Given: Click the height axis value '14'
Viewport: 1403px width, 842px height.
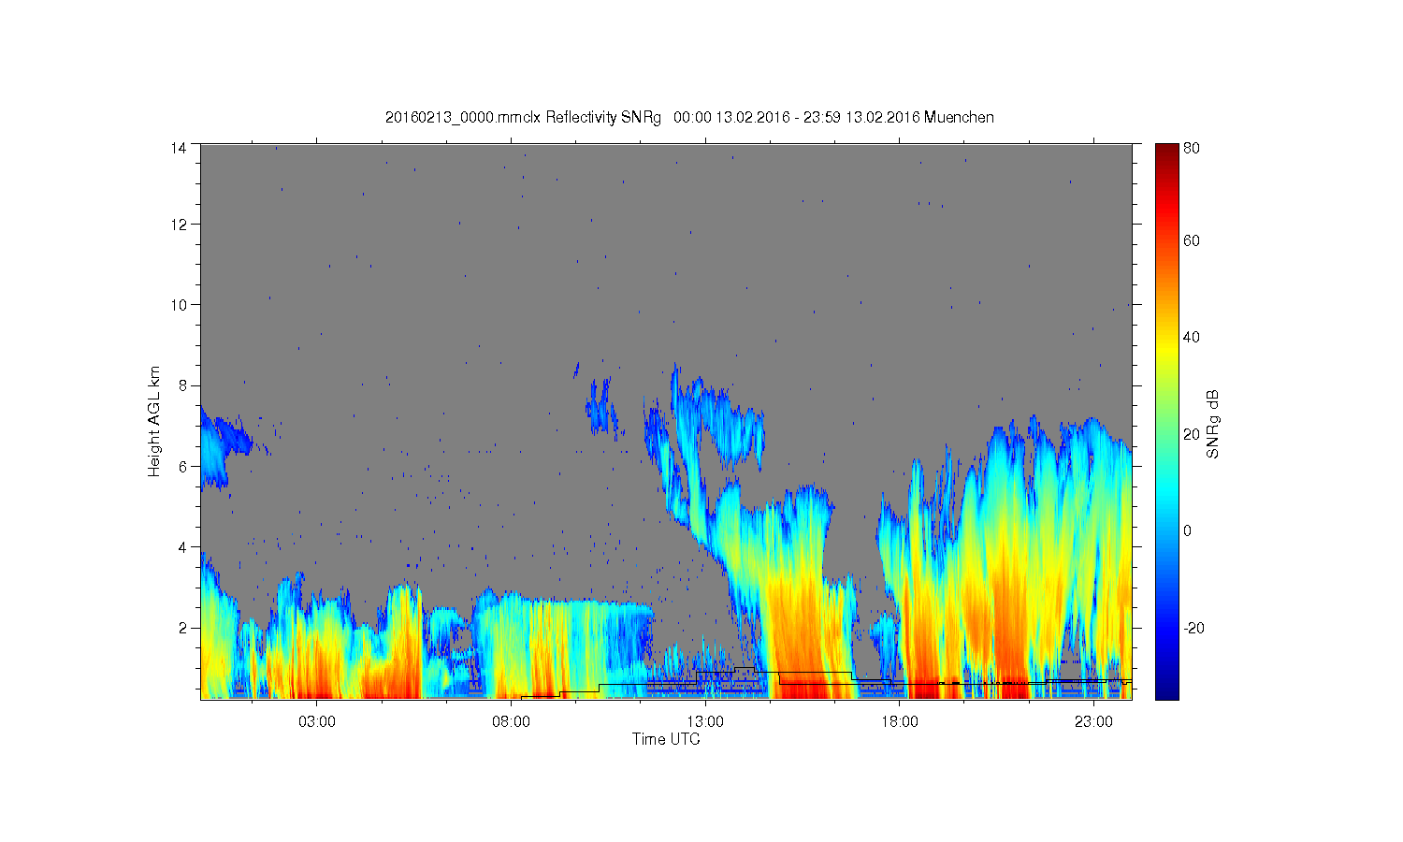Looking at the screenshot, I should pos(178,147).
